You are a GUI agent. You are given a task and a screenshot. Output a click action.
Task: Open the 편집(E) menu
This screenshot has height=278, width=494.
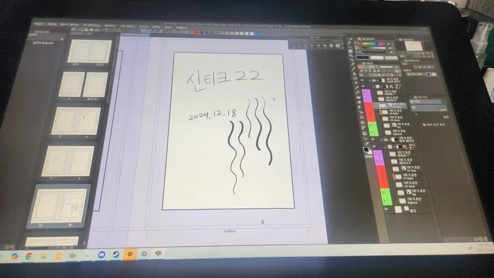point(52,24)
